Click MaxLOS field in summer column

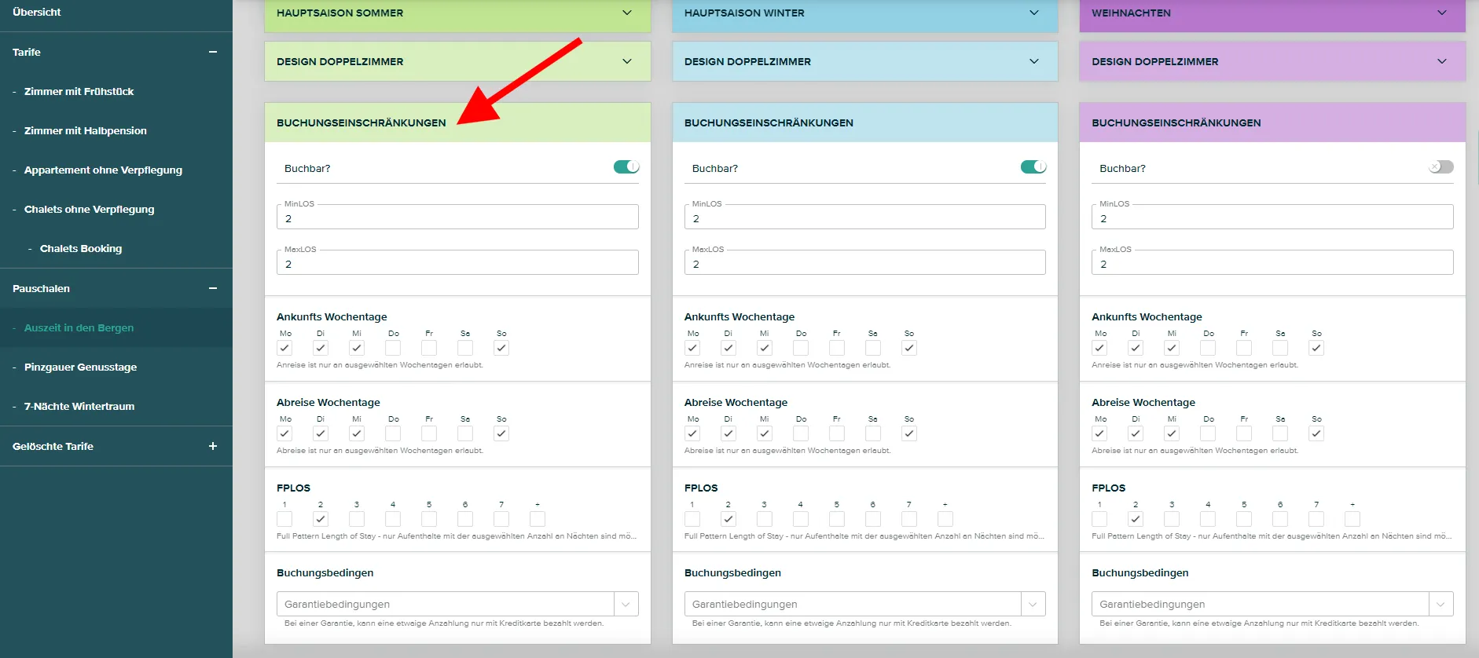point(457,262)
